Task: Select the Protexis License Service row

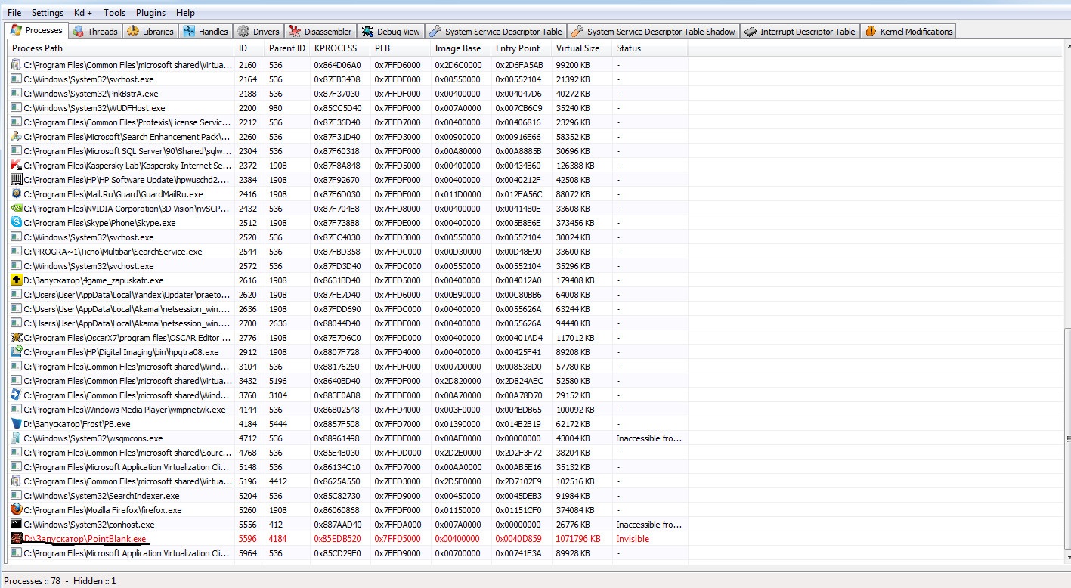Action: 348,122
